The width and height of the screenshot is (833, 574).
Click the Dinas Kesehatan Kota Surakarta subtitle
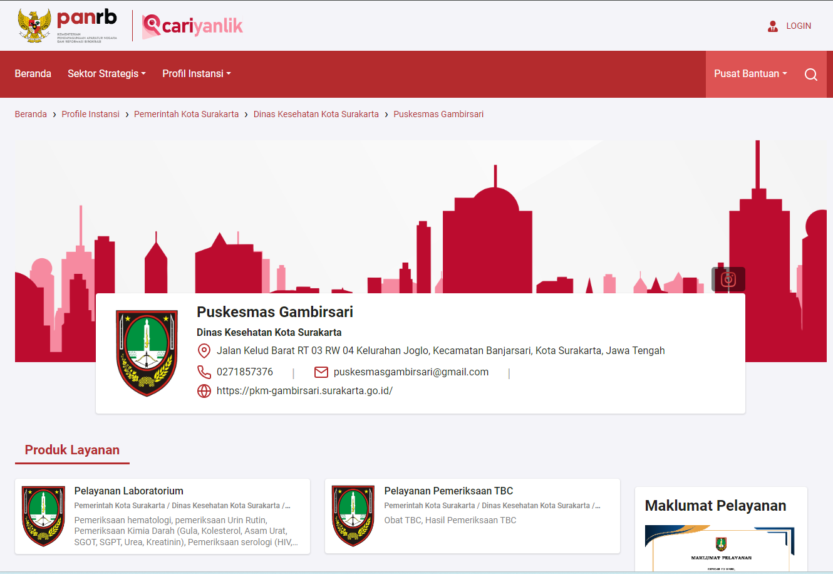click(x=269, y=332)
